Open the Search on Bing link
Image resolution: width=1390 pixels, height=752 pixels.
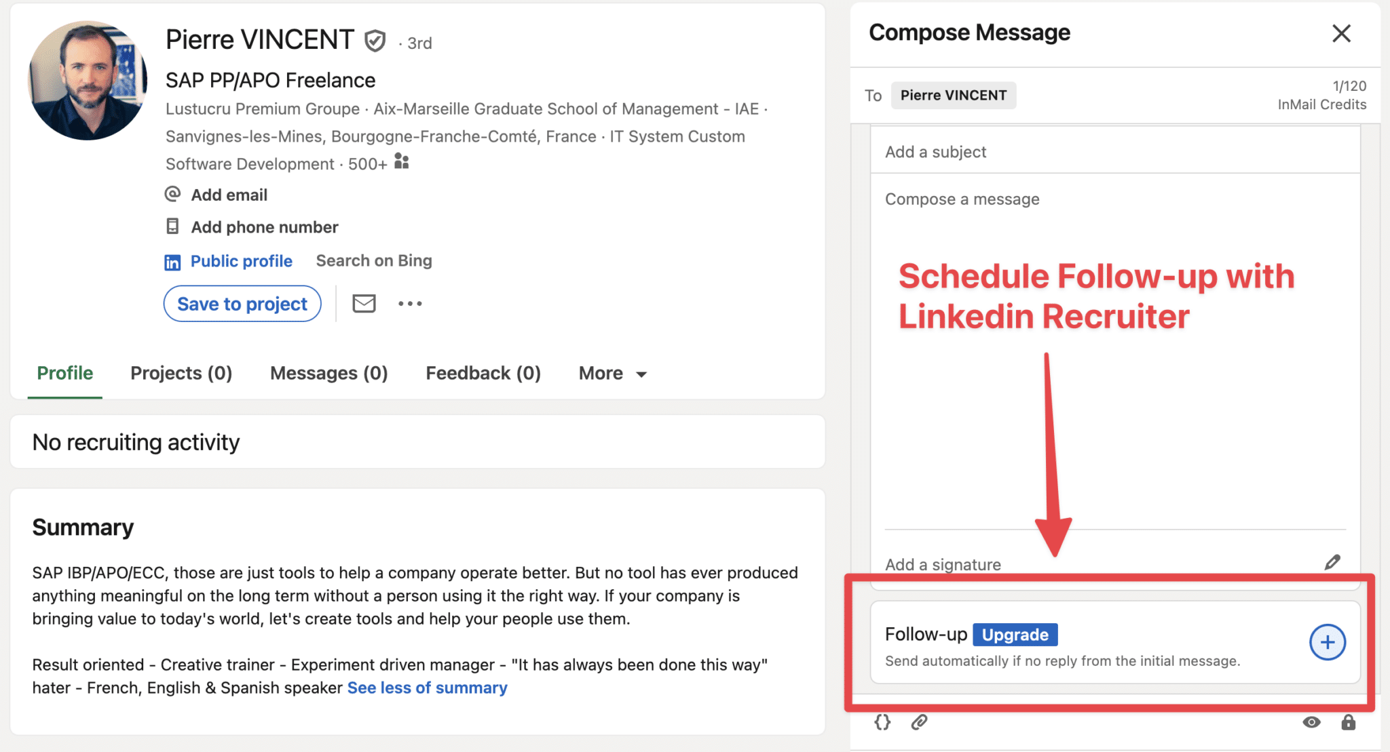[x=373, y=260]
